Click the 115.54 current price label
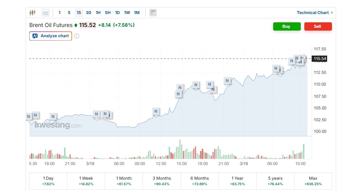Screen dimensions: 346x191 point(320,59)
